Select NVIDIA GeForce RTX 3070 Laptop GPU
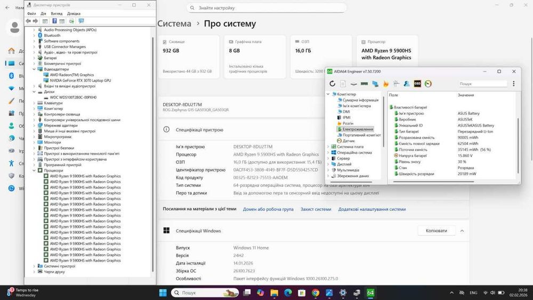Viewport: 533px width, 300px height. [80, 81]
